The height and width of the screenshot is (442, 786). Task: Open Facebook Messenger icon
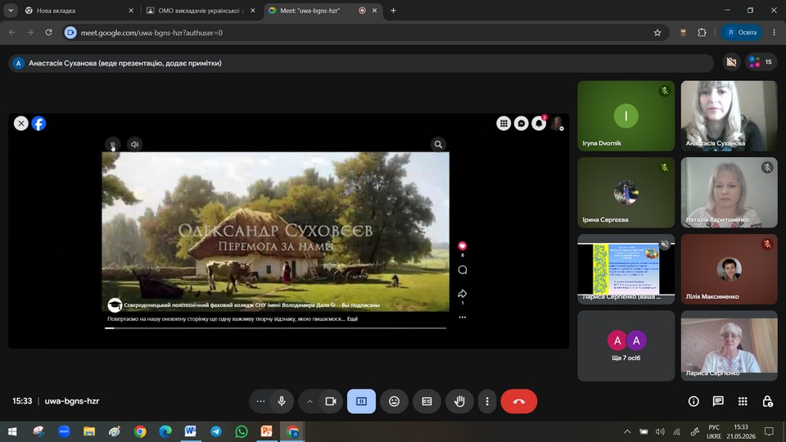click(522, 124)
